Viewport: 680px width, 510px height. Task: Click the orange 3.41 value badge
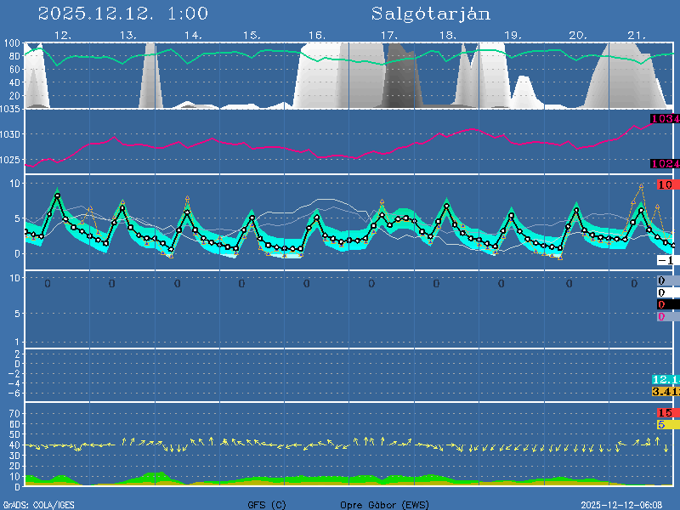(664, 391)
